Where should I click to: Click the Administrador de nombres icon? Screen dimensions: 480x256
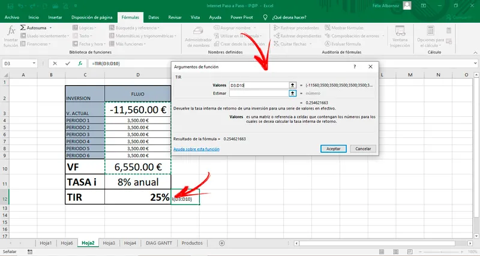198,31
